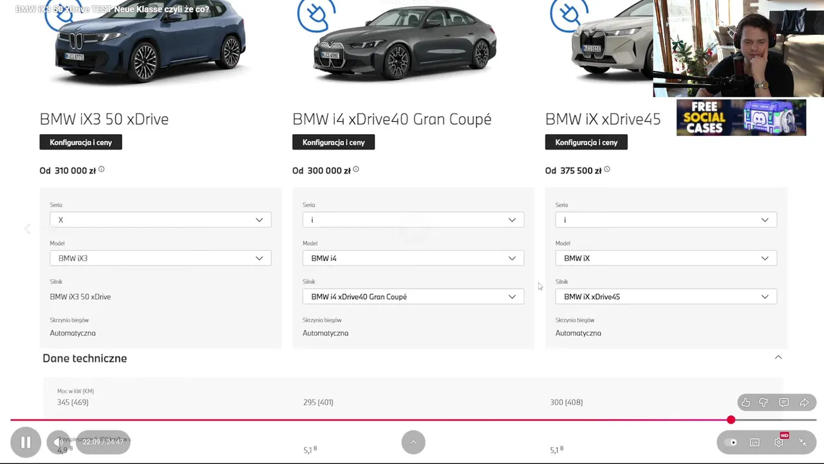This screenshot has width=824, height=464.
Task: Dislike the video with thumbs down
Action: [763, 403]
